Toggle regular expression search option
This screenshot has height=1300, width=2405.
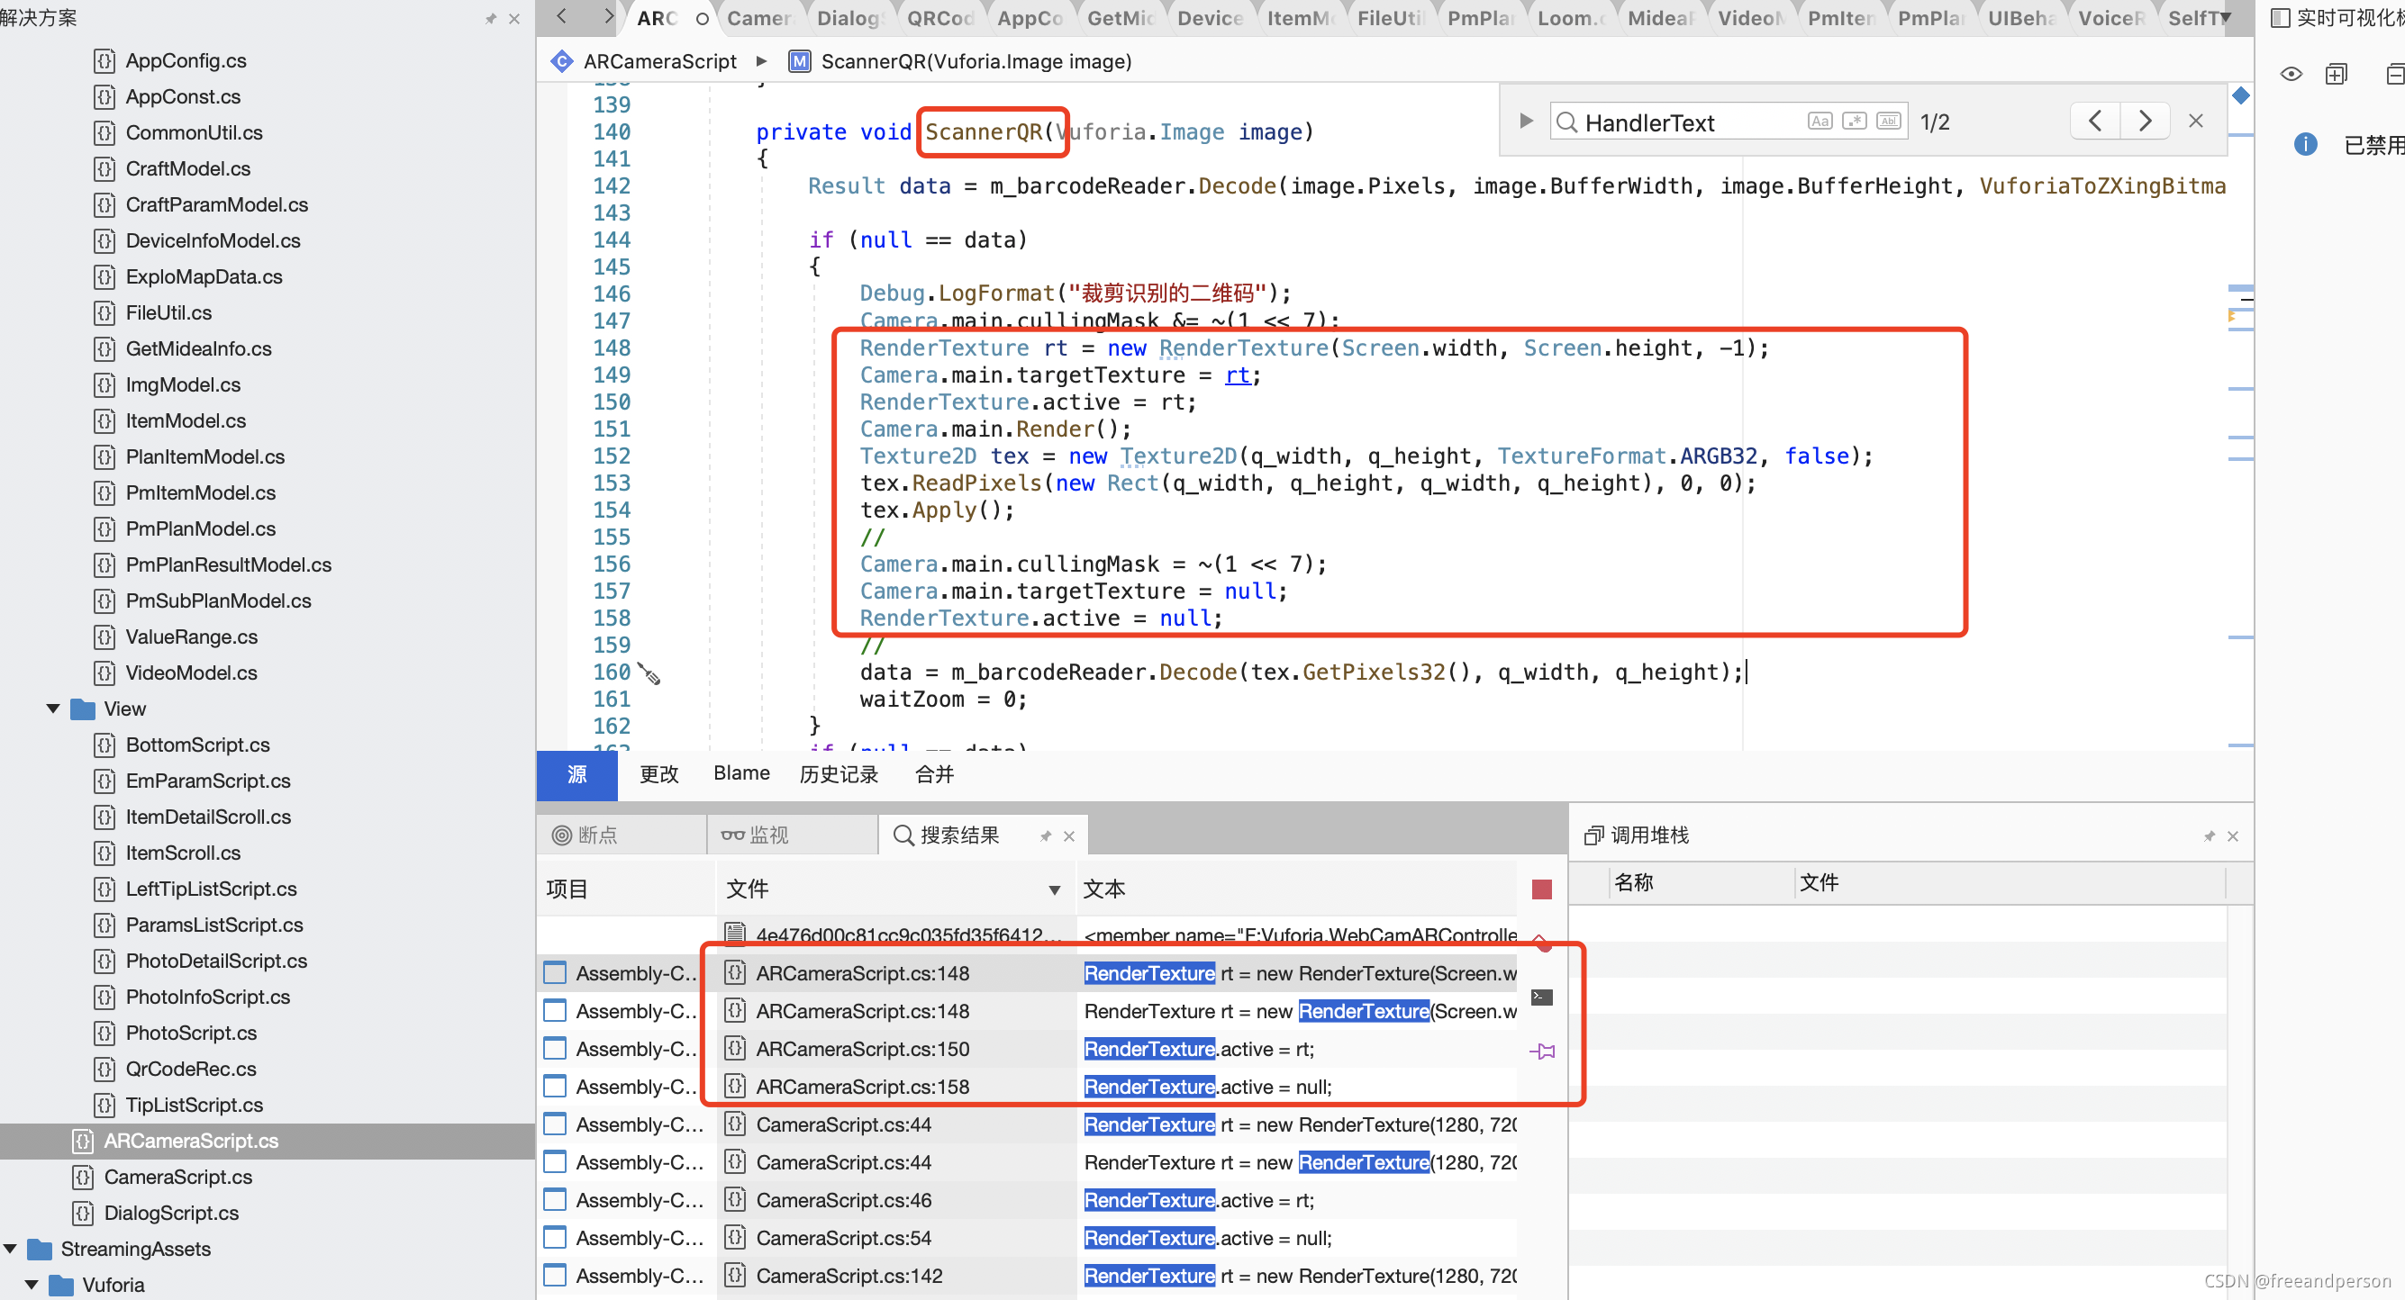[1854, 122]
